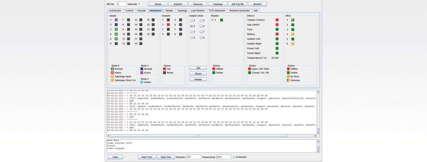The width and height of the screenshot is (427, 162).
Task: Click the green Fuse indicator
Action: point(277,30)
